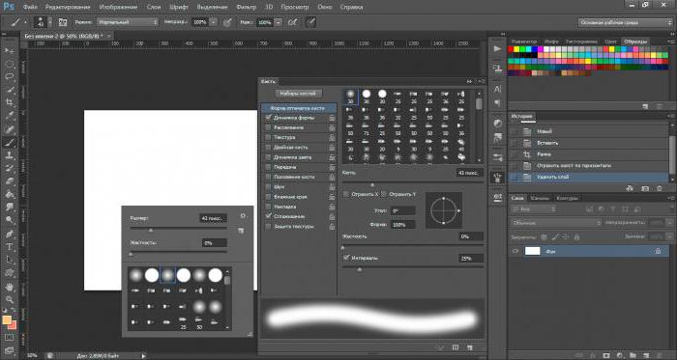The width and height of the screenshot is (677, 360).
Task: Select the Lasso tool
Action: [9, 76]
